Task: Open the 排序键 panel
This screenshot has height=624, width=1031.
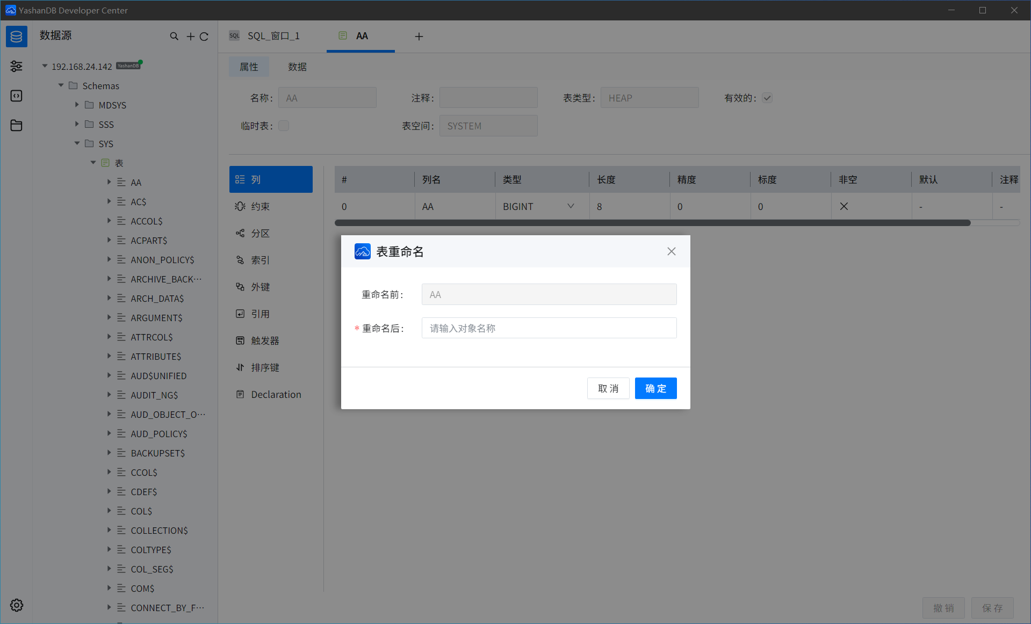Action: click(x=266, y=367)
